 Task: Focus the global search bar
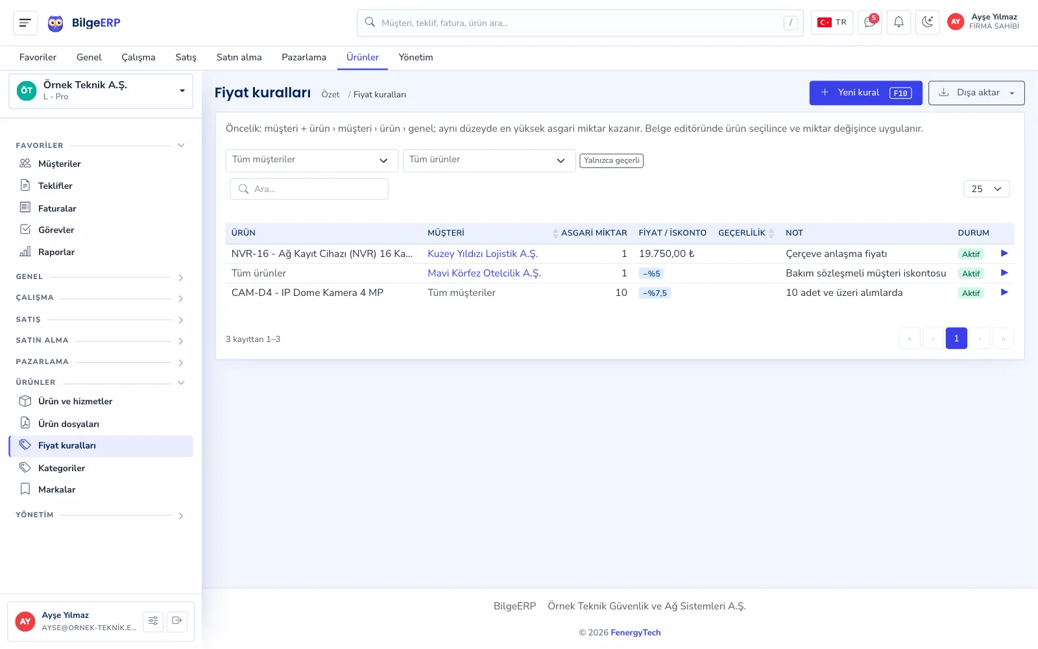pyautogui.click(x=580, y=23)
